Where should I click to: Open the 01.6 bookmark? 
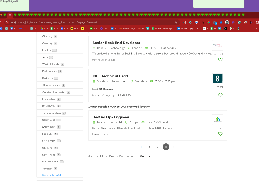click(54, 28)
